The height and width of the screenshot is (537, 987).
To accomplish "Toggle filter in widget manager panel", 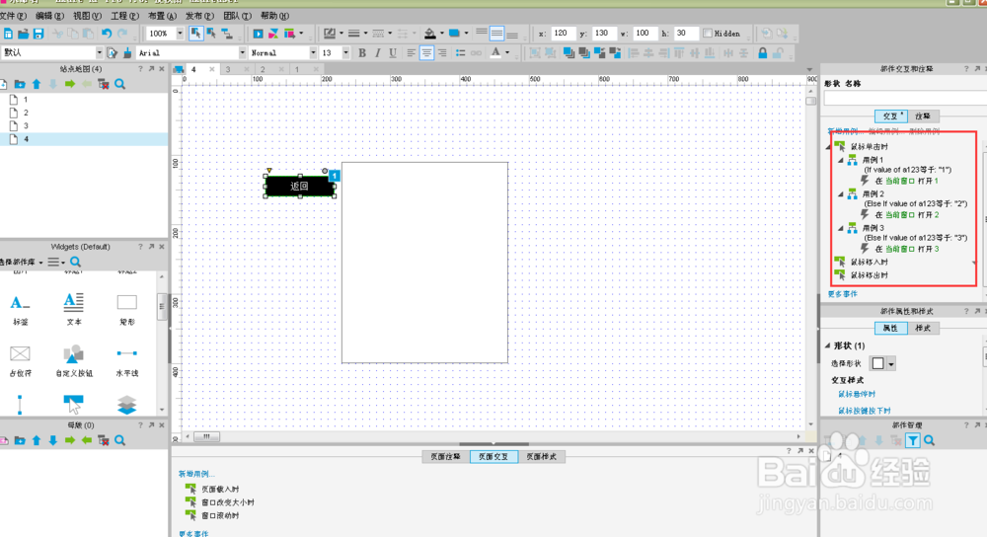I will coord(913,440).
